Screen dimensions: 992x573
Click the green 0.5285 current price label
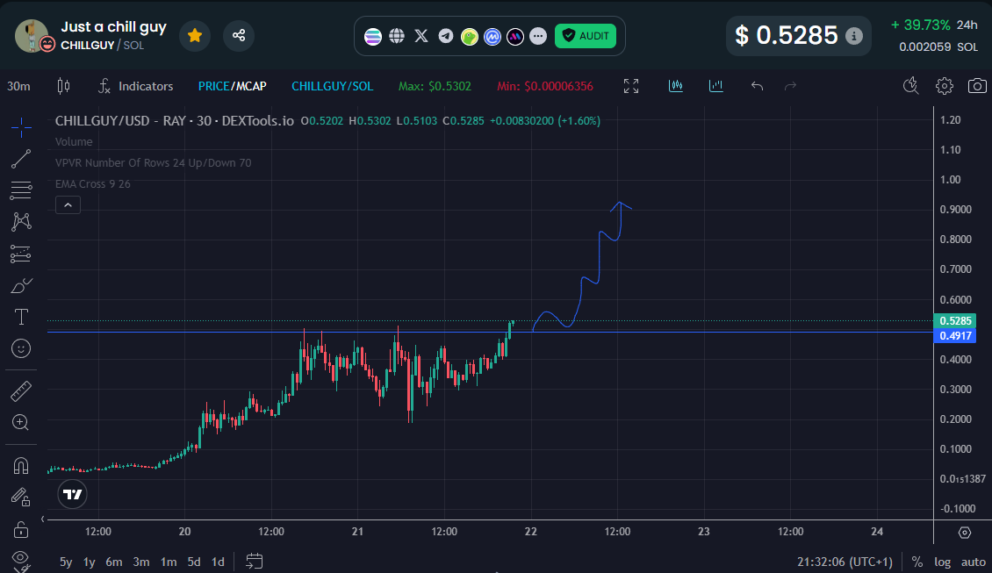click(954, 320)
